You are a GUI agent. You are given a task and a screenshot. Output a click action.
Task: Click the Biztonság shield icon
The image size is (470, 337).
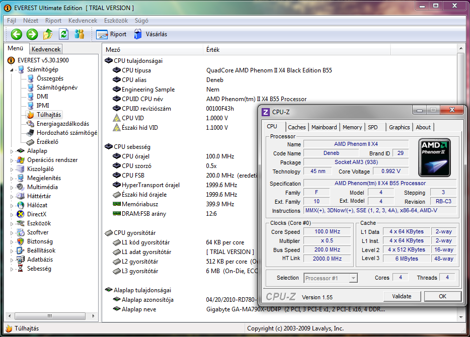(21, 241)
